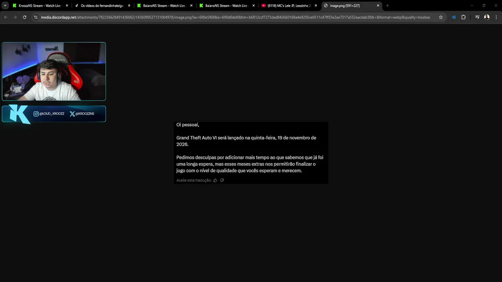Switch to MC's Lele JP YouTube tab
This screenshot has width=502, height=282.
coord(289,6)
